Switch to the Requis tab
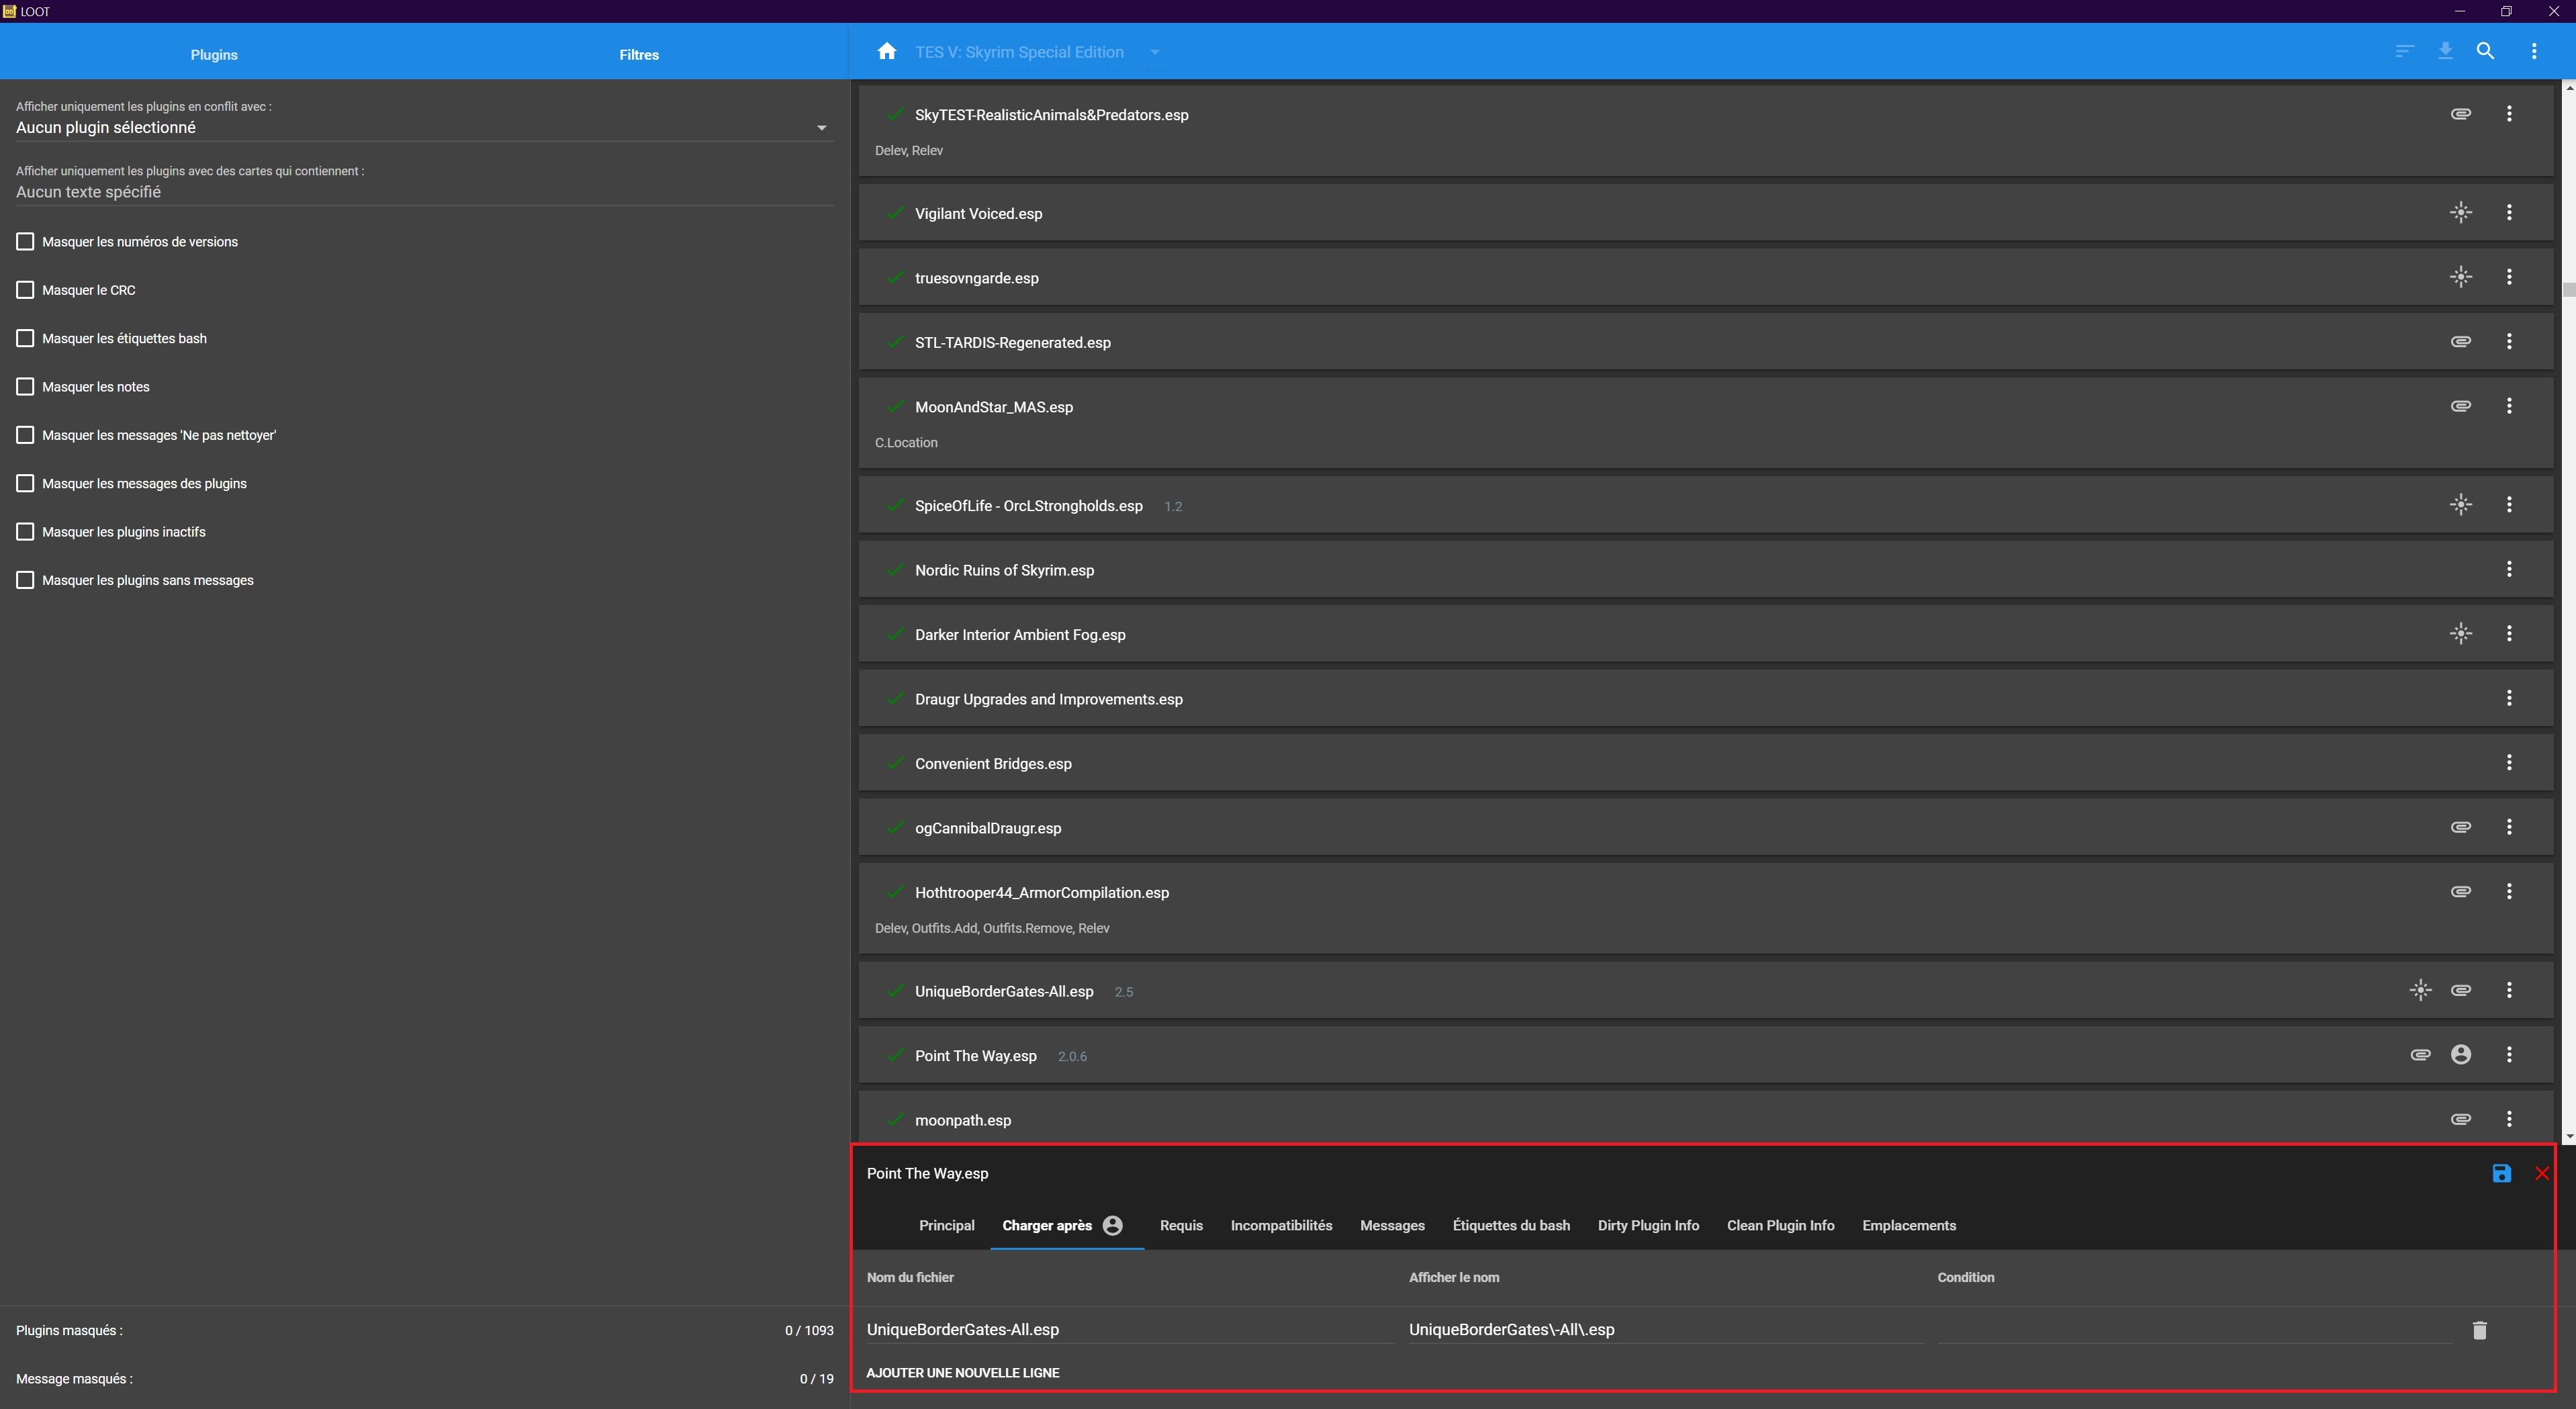This screenshot has width=2576, height=1409. (1181, 1225)
